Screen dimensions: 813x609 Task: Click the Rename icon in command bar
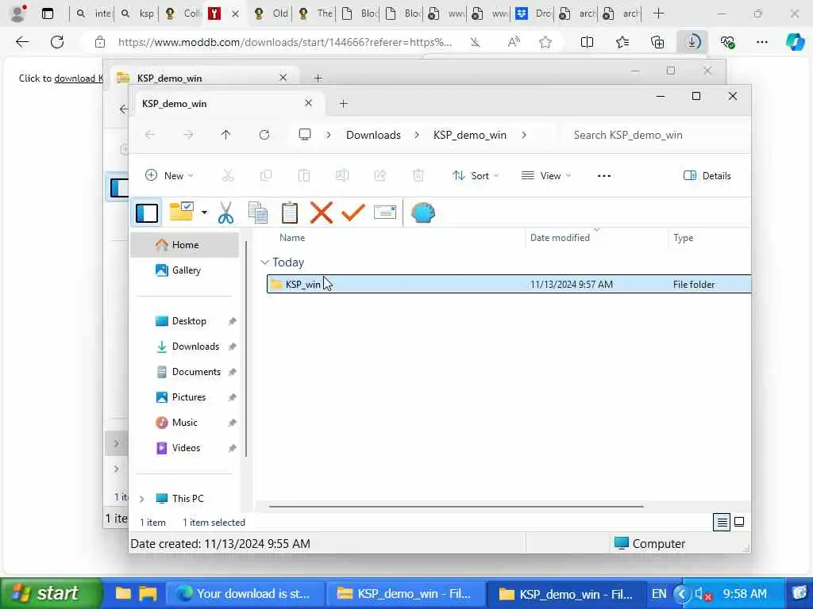pyautogui.click(x=342, y=175)
